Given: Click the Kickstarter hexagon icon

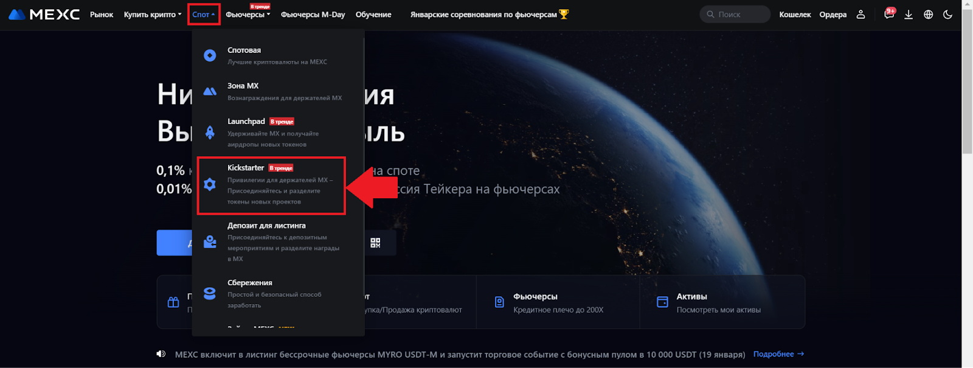Looking at the screenshot, I should click(x=210, y=184).
